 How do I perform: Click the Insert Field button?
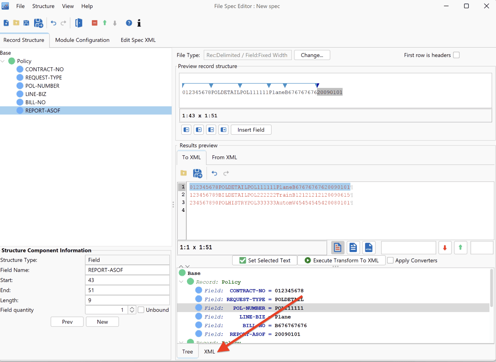coord(251,130)
